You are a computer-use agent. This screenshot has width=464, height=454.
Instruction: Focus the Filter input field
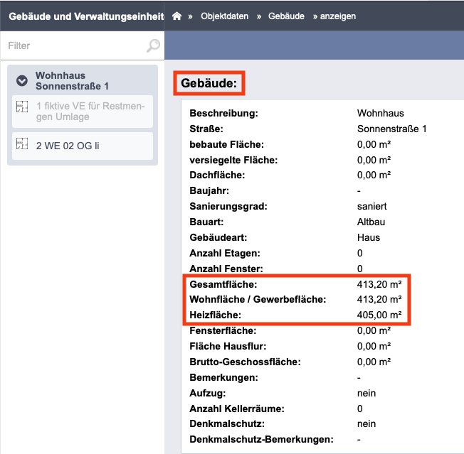(75, 45)
